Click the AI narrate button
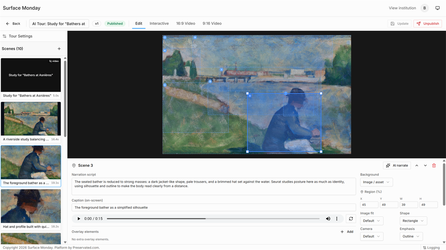Image resolution: width=446 pixels, height=250 pixels. tap(397, 165)
